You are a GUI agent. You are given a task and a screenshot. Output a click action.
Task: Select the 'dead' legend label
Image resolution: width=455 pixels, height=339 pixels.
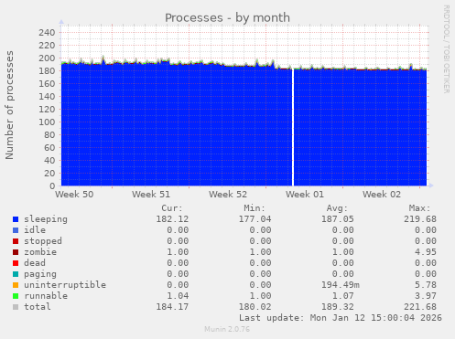(35, 263)
